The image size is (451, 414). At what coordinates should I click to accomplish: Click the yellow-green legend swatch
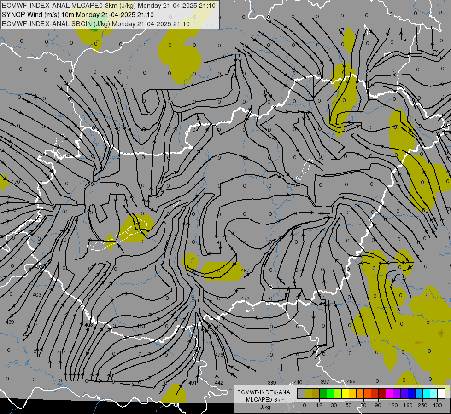click(x=338, y=393)
